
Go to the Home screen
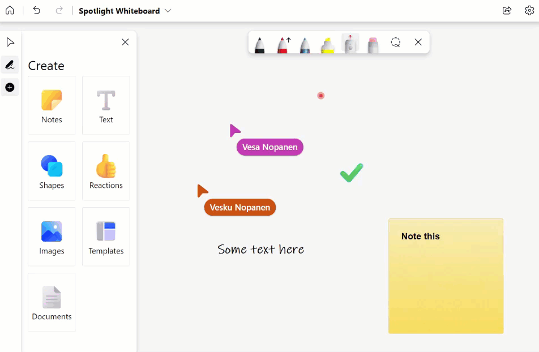[10, 11]
